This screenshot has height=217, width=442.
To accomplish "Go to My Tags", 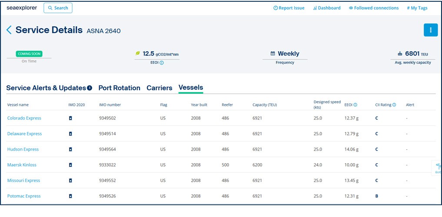I will pos(417,8).
